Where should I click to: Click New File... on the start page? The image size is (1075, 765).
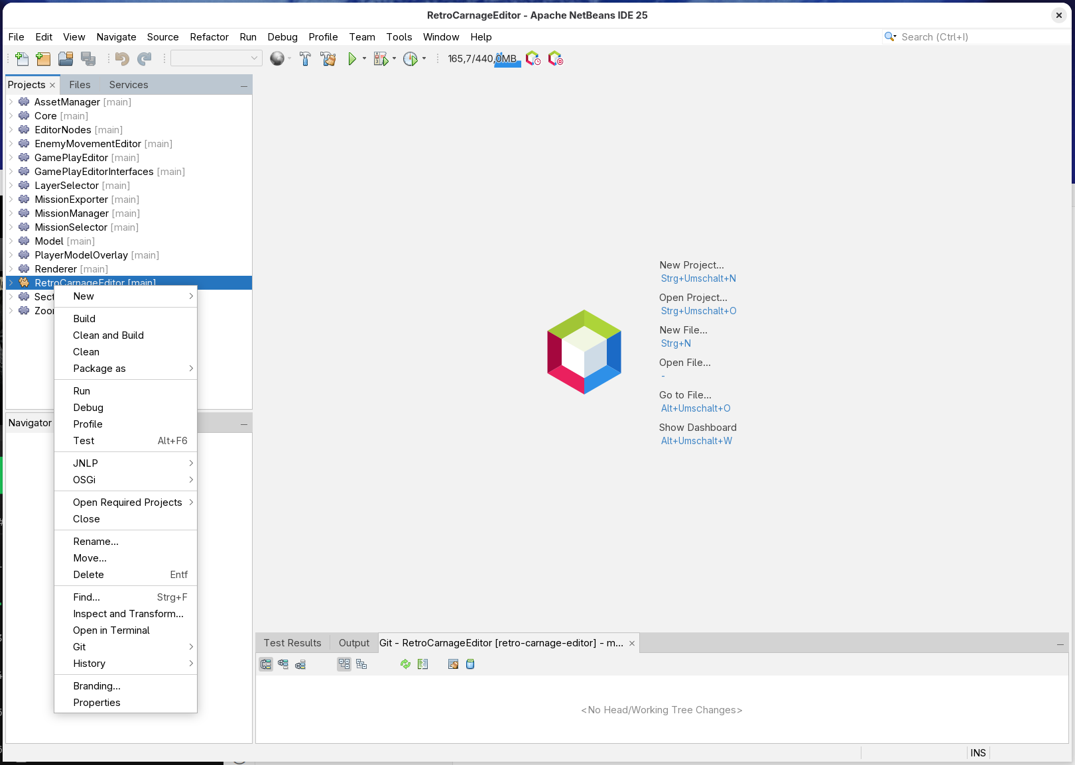point(683,330)
